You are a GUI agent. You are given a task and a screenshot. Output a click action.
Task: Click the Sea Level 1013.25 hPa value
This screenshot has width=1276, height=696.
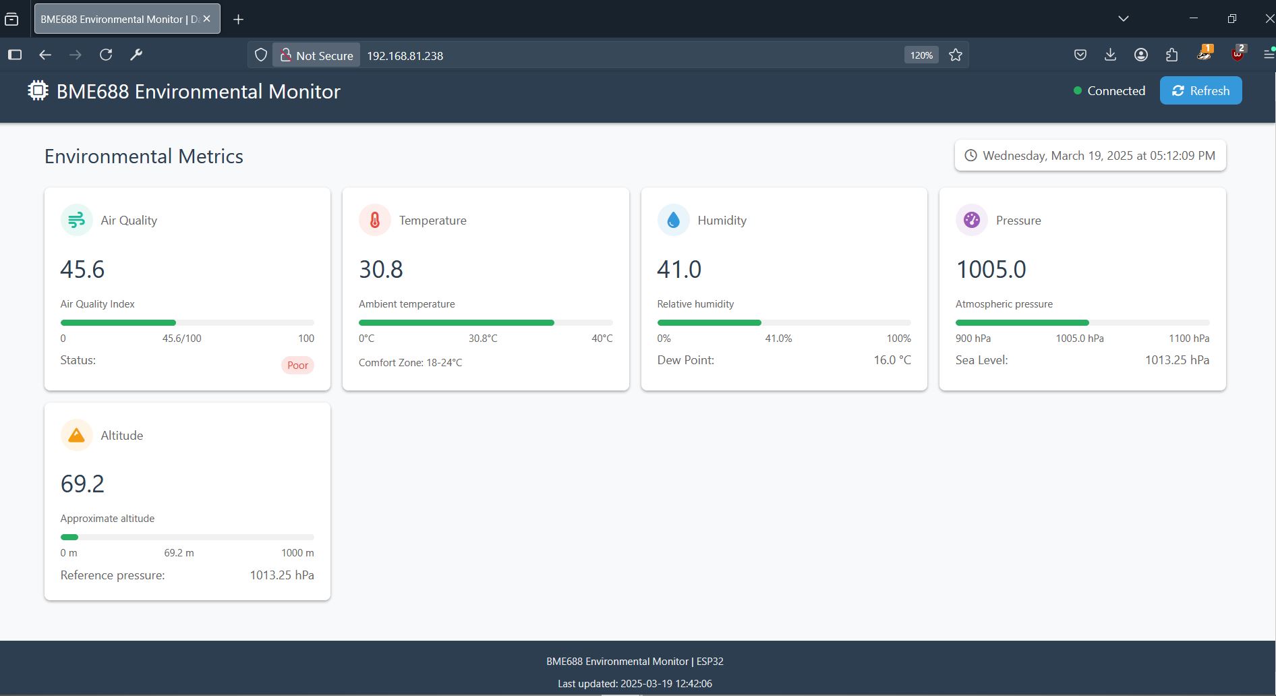tap(1177, 360)
